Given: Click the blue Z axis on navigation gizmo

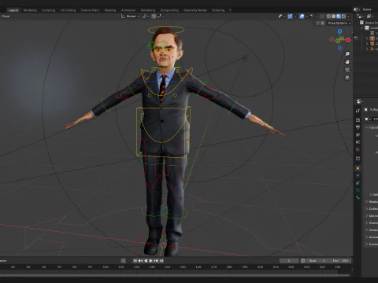Looking at the screenshot, I should (x=340, y=31).
